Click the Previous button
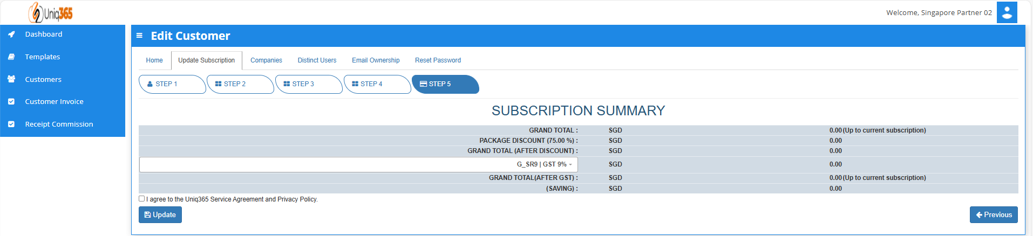This screenshot has height=236, width=1033. [994, 215]
